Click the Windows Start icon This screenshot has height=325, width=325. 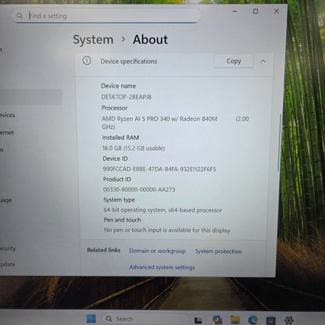pos(91,319)
